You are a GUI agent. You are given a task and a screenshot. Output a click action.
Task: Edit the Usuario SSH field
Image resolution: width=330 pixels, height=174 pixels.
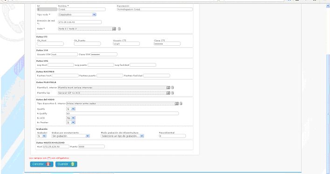click(x=64, y=55)
